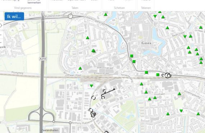Select the black sketched line drawing on map
The width and height of the screenshot is (205, 133).
108,93
